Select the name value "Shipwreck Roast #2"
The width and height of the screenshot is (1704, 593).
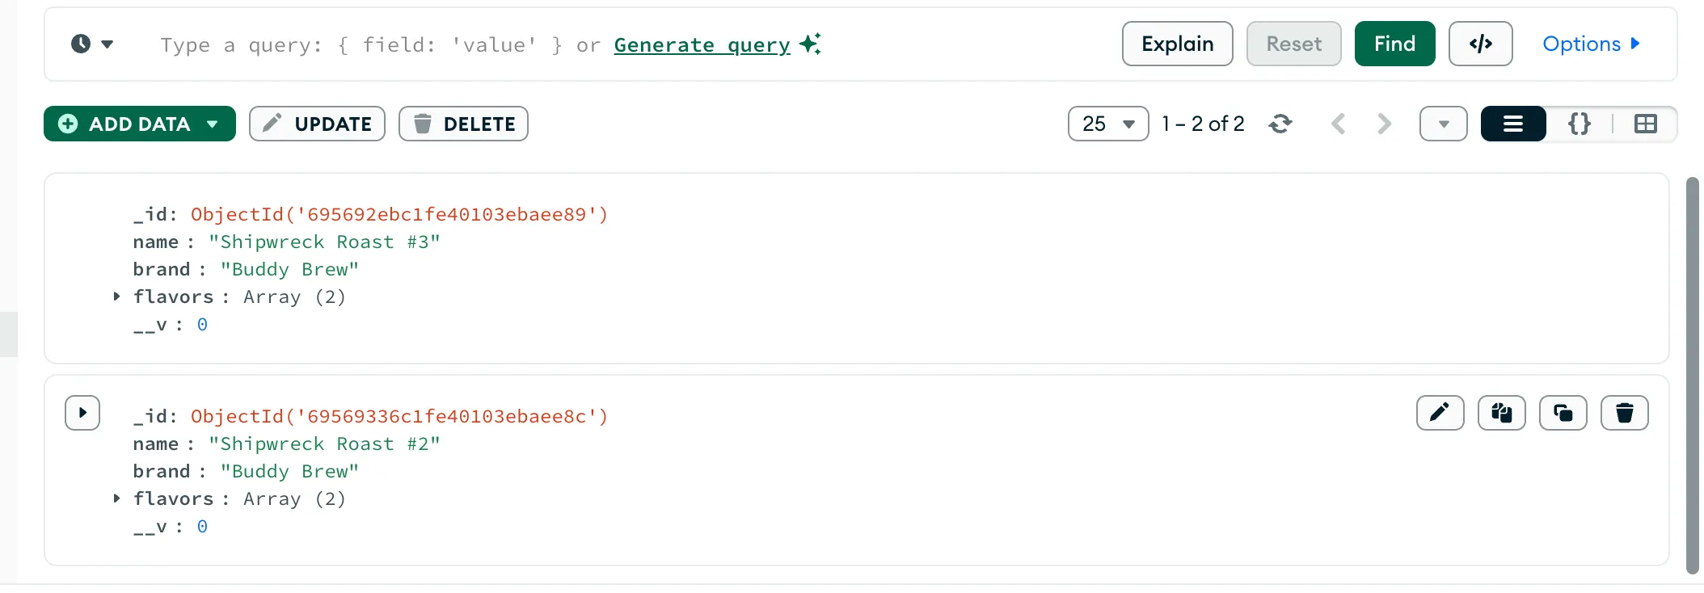tap(324, 444)
